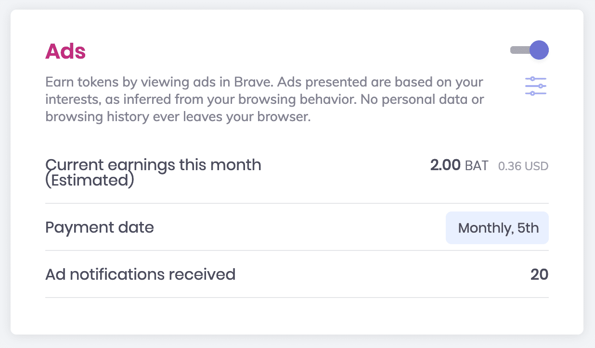Click the (Estimated) text under earnings
This screenshot has width=595, height=348.
coord(90,181)
